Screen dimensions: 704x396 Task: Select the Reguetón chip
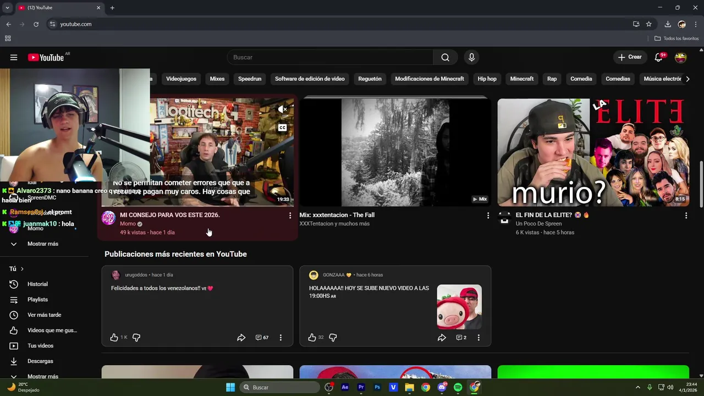click(370, 79)
